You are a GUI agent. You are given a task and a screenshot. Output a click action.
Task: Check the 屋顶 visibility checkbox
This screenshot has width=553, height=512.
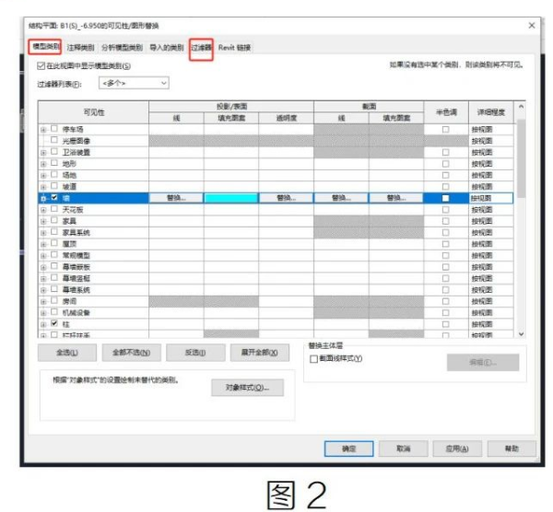coord(54,243)
